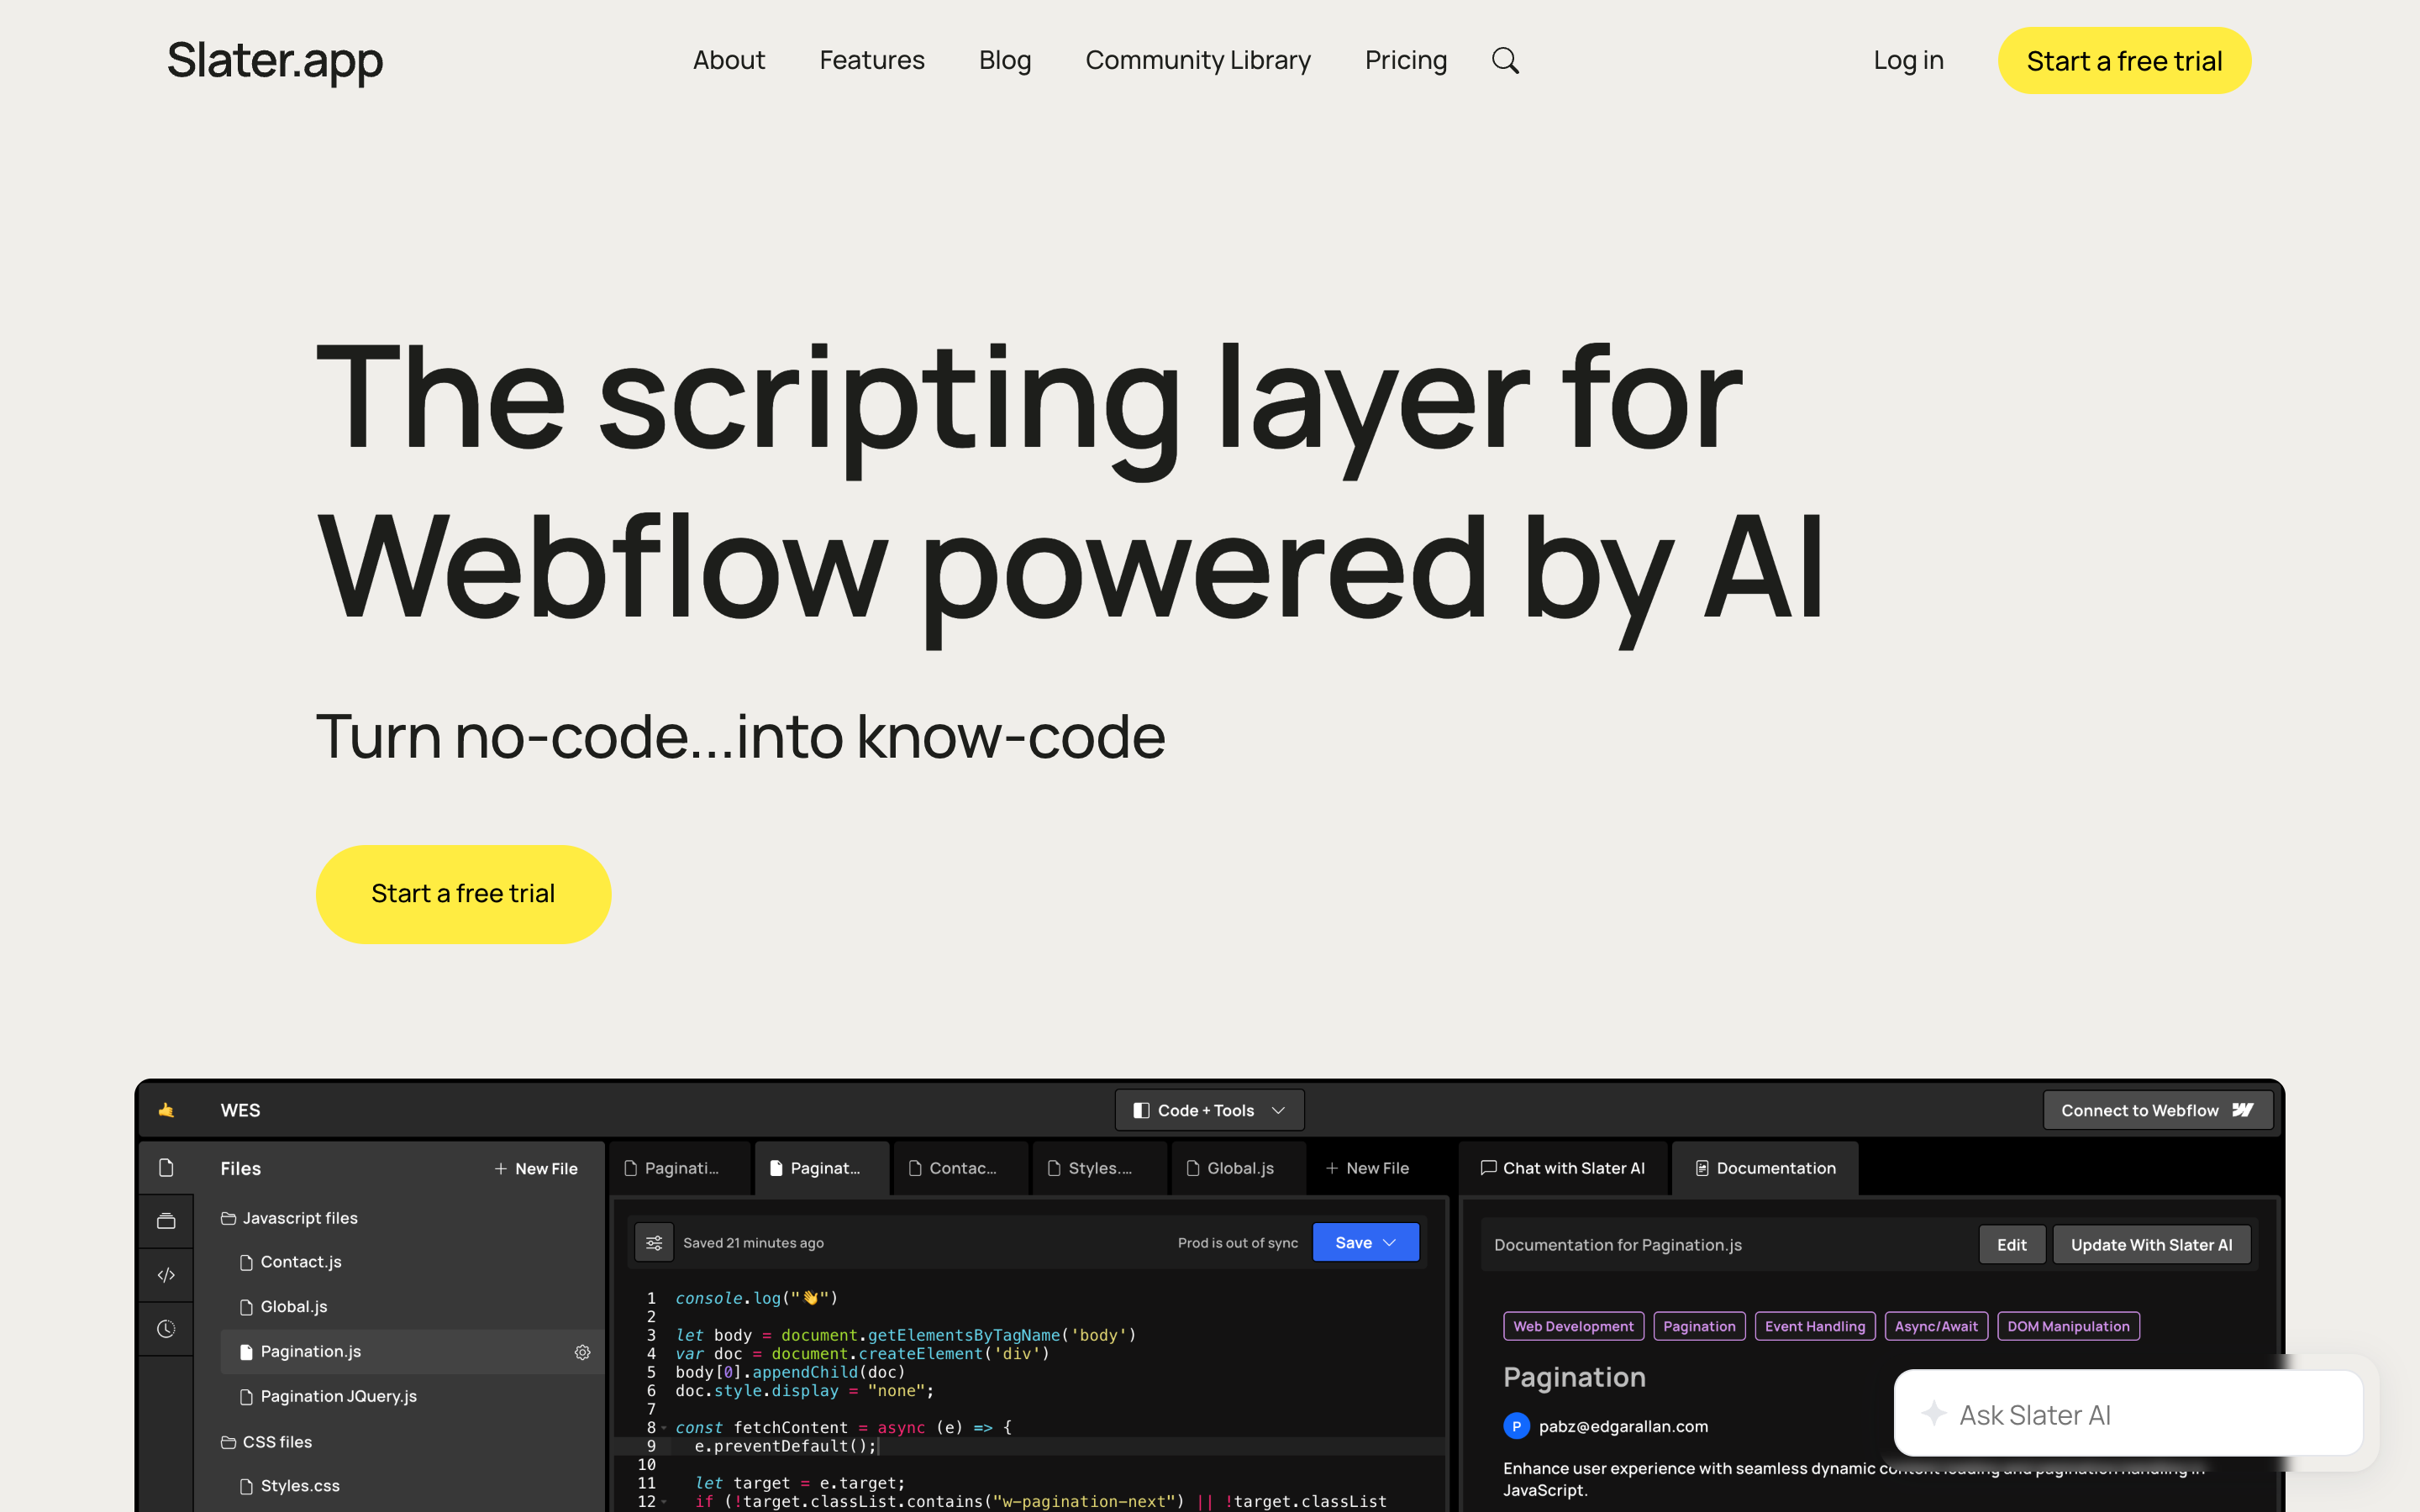Click the stacked projects icon in sidebar

coord(166,1221)
